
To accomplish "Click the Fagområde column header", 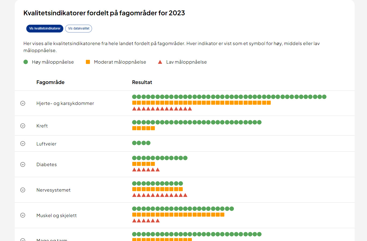I will click(x=50, y=82).
